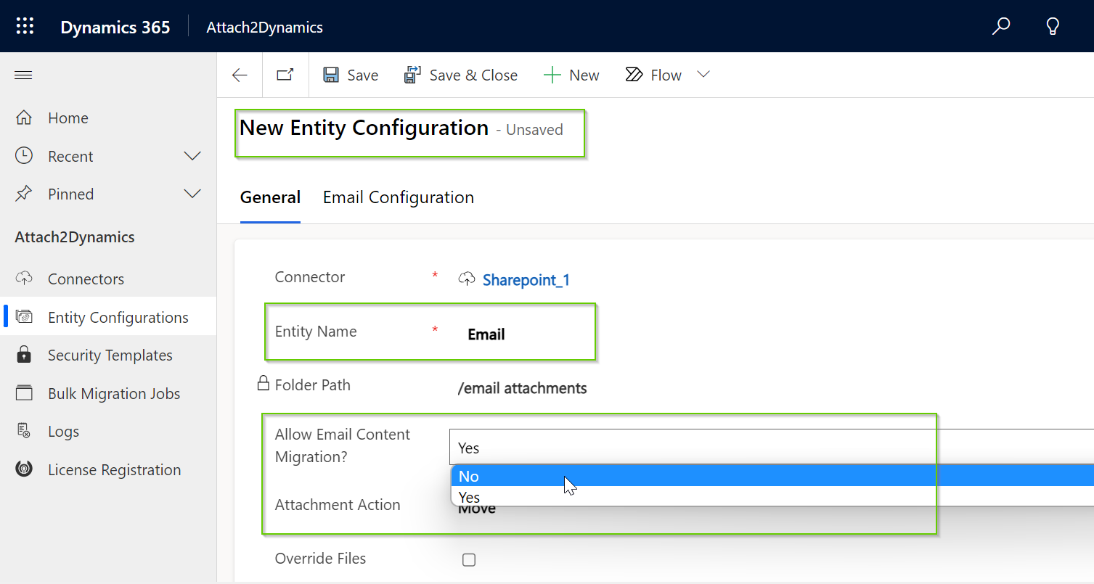Image resolution: width=1094 pixels, height=584 pixels.
Task: Select Security Templates in the sidebar
Action: click(110, 355)
